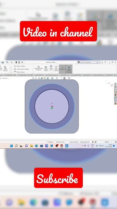This screenshot has height=209, width=117.
Task: Open the View Palette task pane tab
Action: click(x=115, y=92)
